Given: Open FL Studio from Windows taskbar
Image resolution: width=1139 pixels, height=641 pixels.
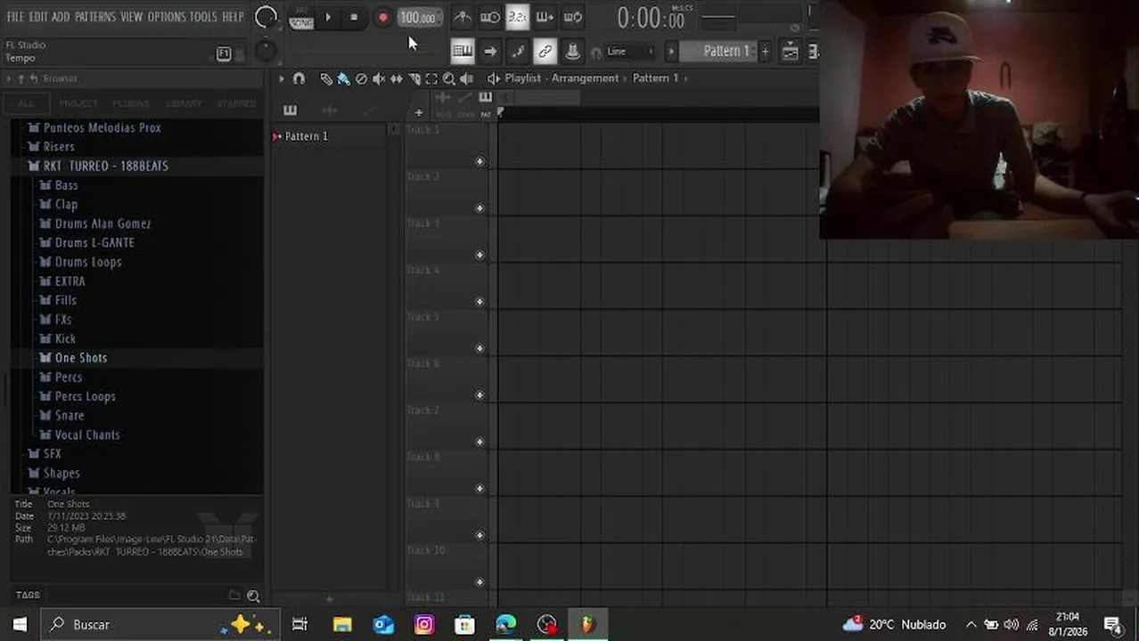Looking at the screenshot, I should point(587,624).
